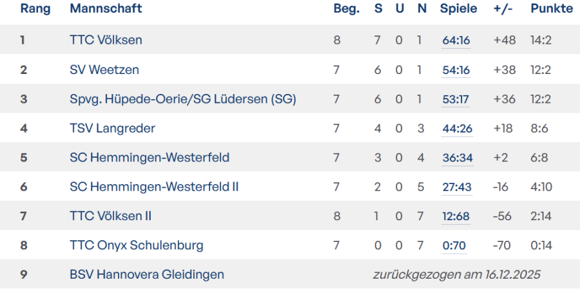
Task: Click BSV Hannovera Gleidingen team name
Action: point(147,275)
